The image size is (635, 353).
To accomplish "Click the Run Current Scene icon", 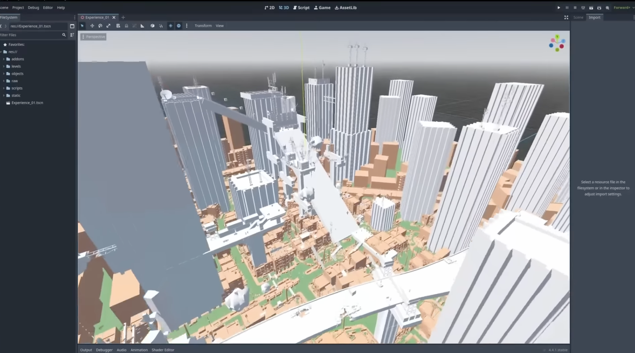I will 591,8.
